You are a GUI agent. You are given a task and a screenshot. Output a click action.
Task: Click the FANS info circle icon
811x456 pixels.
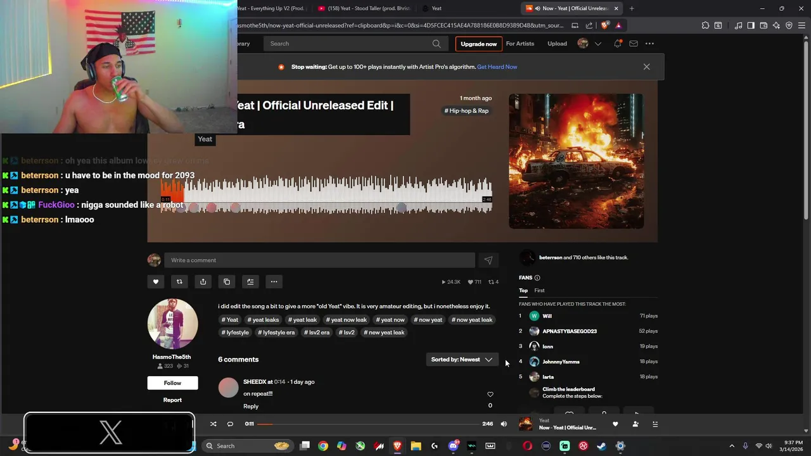(x=537, y=278)
